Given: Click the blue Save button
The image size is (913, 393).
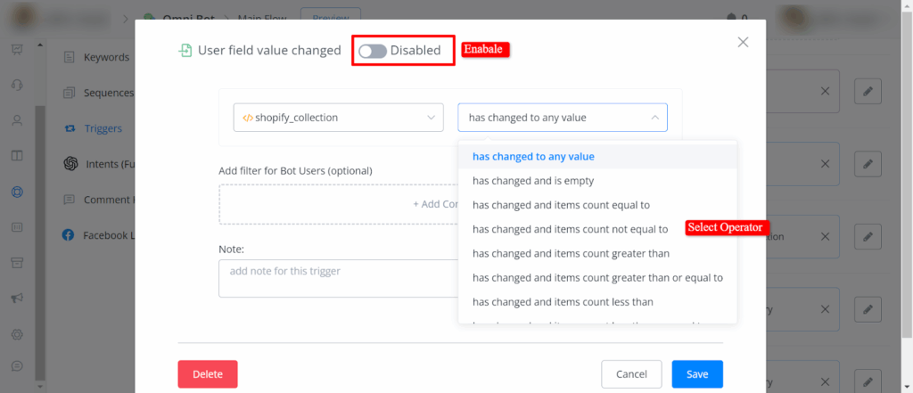Looking at the screenshot, I should 697,374.
